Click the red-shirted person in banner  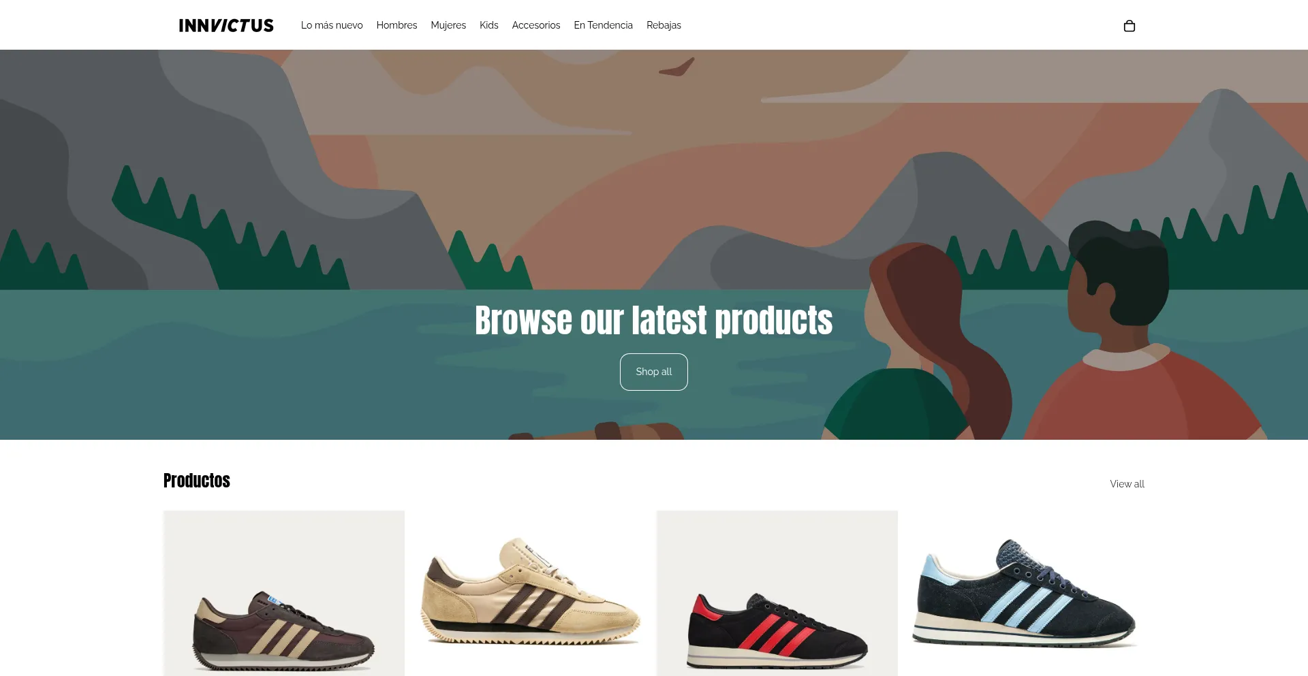[1144, 340]
